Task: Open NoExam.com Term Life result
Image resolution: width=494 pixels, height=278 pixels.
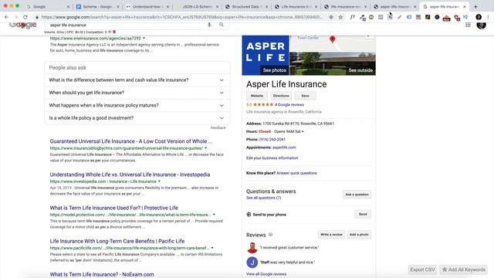Action: pos(102,275)
